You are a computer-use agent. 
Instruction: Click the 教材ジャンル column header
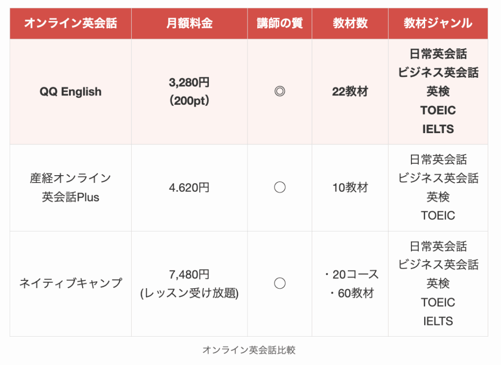(x=438, y=23)
